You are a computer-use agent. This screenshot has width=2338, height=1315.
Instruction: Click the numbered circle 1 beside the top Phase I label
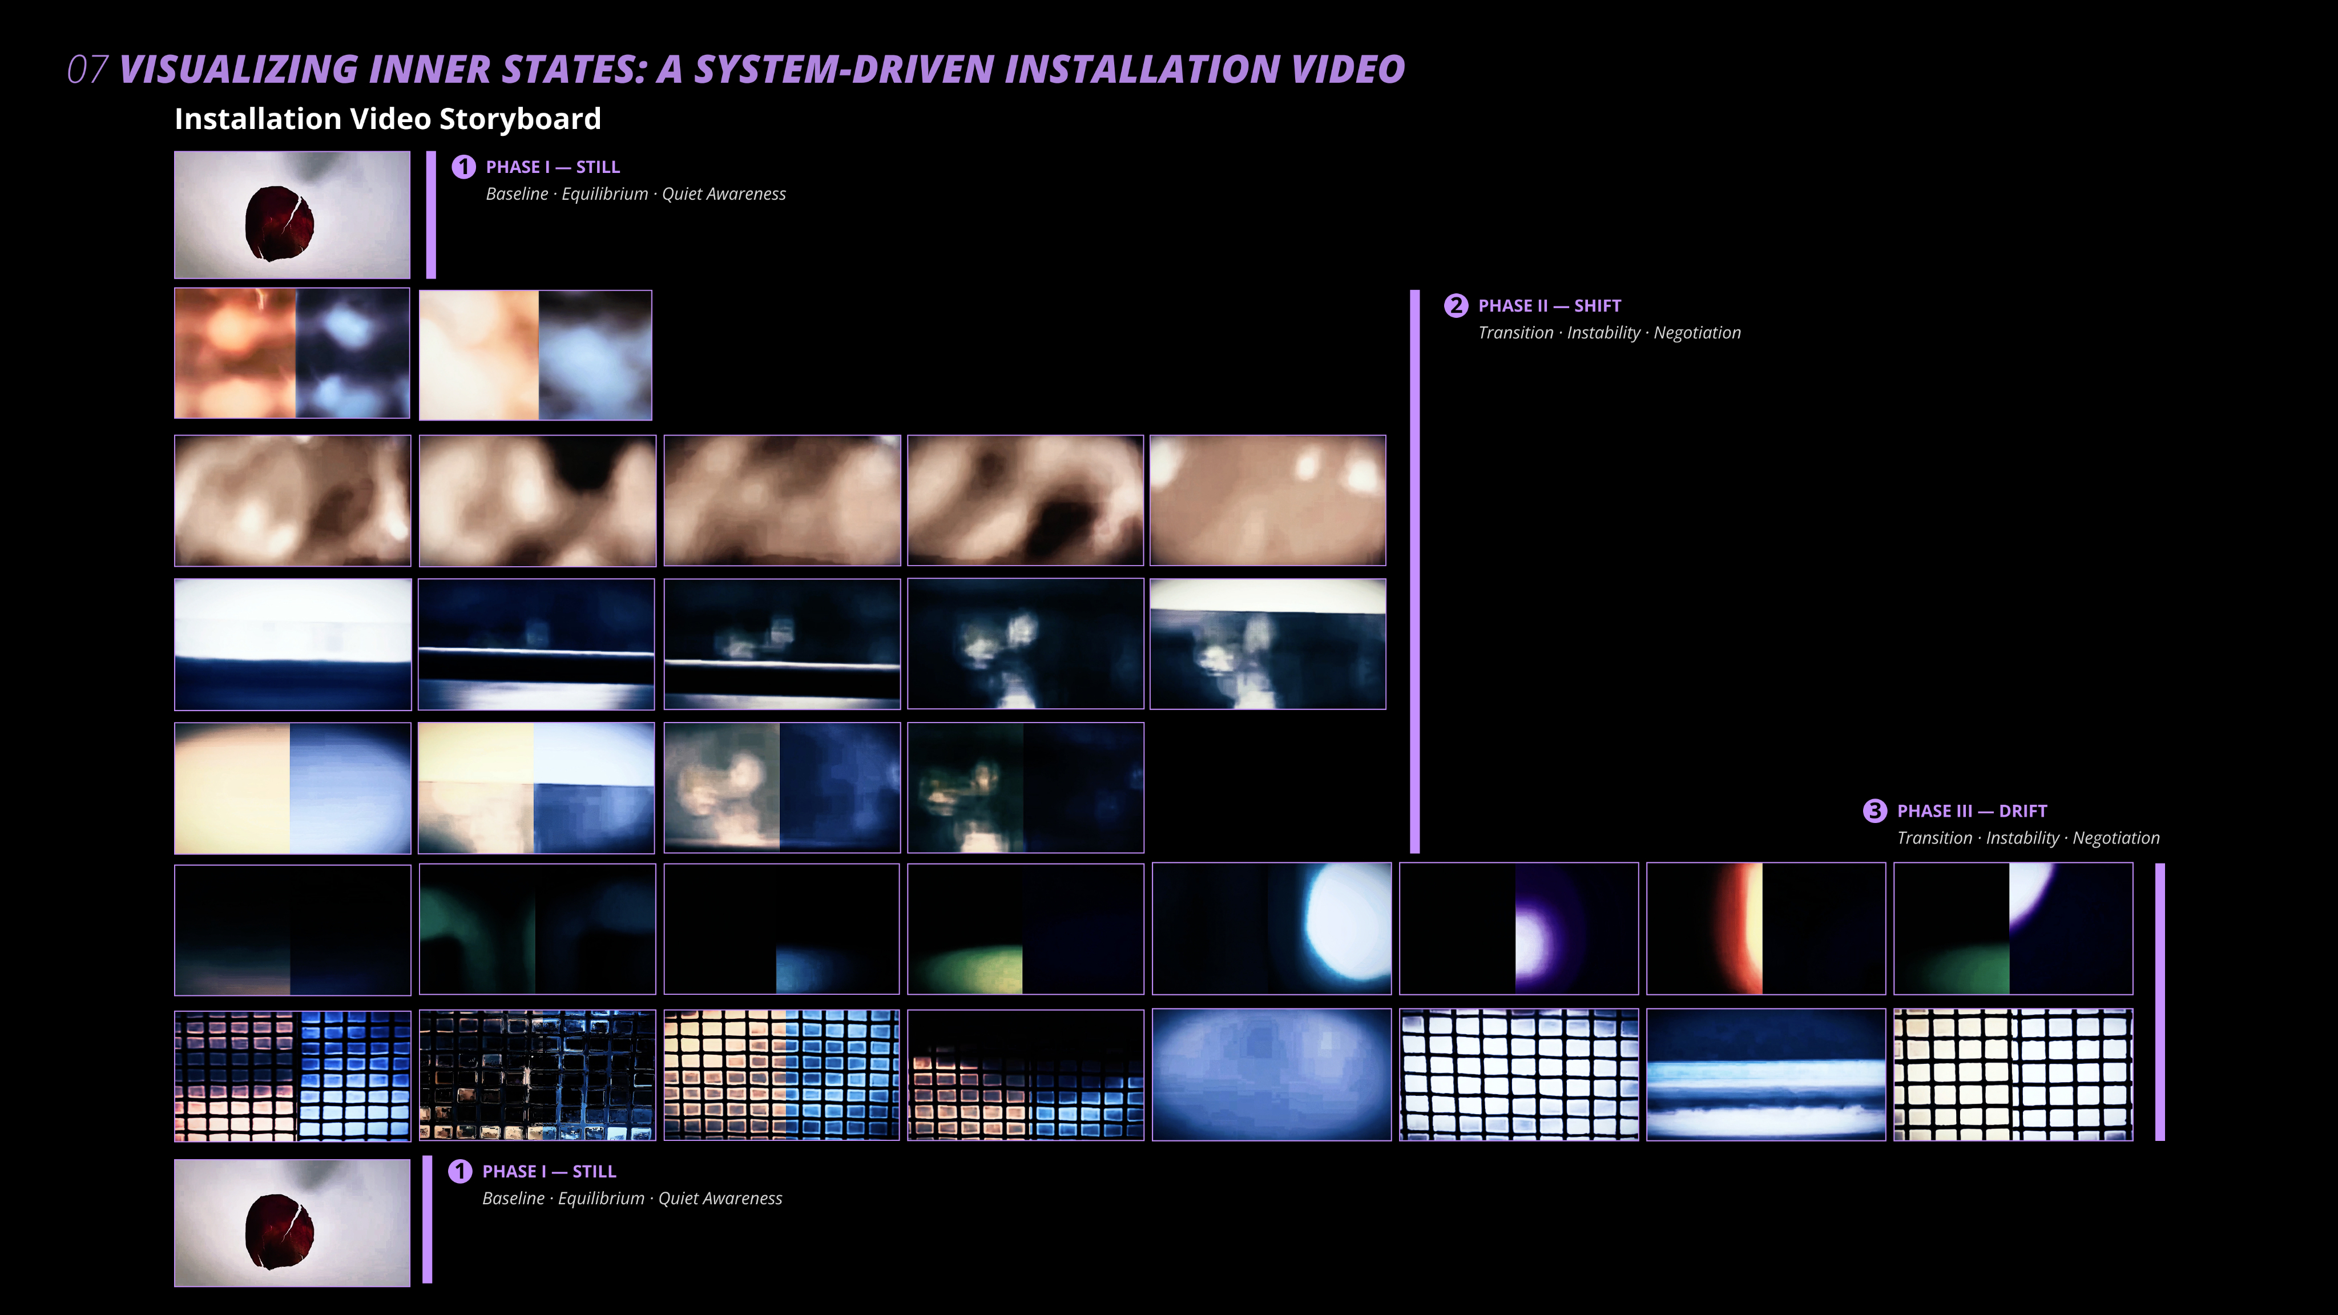(464, 167)
